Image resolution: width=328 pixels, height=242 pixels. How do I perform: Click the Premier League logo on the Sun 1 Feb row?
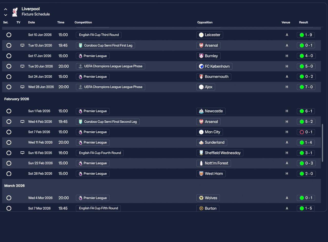[x=80, y=111]
